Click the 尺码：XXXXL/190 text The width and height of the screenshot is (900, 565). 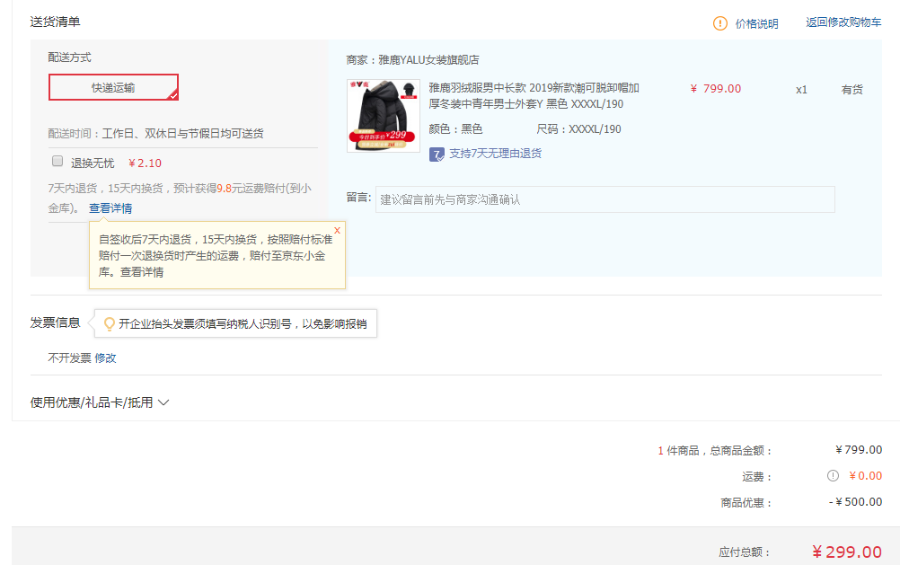(x=578, y=129)
